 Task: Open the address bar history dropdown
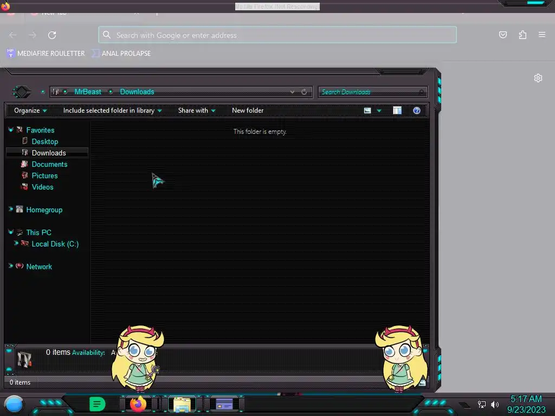point(292,92)
